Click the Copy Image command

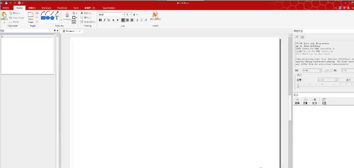point(17,18)
